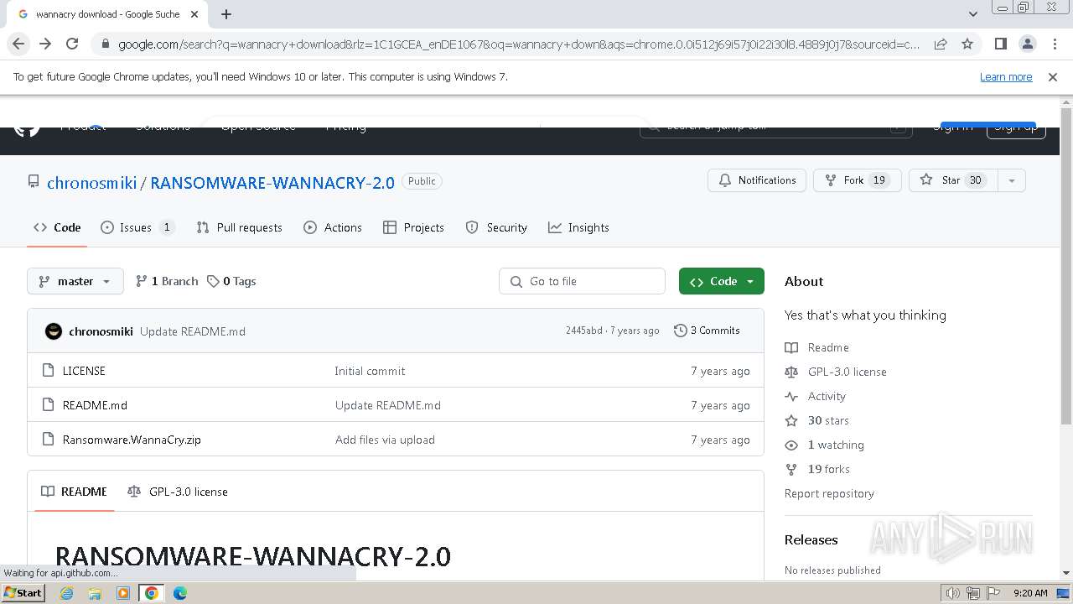Open the chronosmiki owner link
Viewport: 1073px width, 604px height.
point(92,182)
